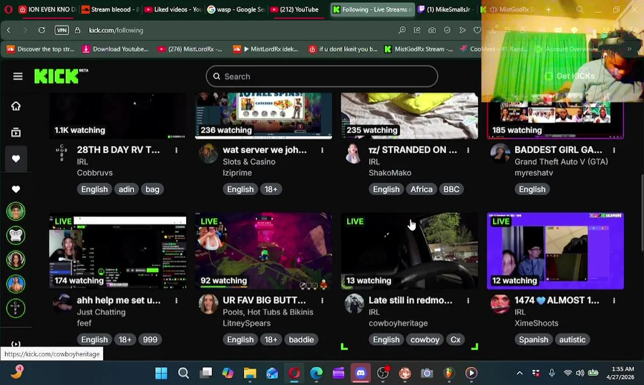Open LitneySpears thumbnail with 92 watching

[x=264, y=251]
